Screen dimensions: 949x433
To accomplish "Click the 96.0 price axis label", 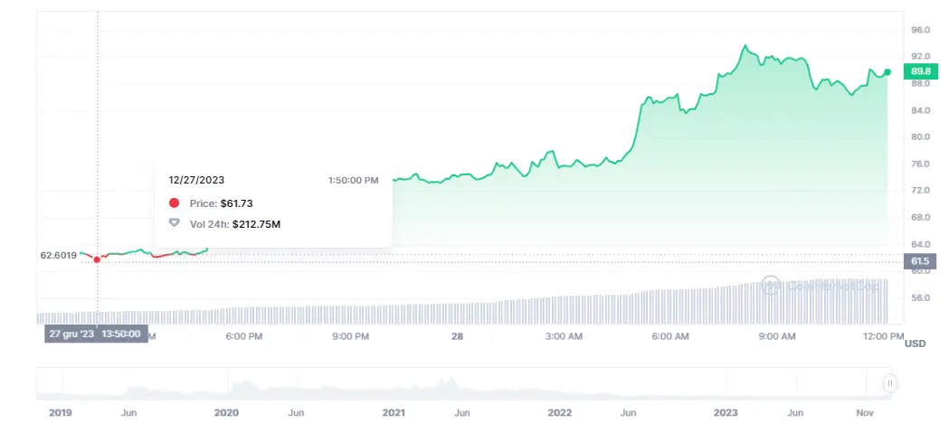I will coord(921,30).
